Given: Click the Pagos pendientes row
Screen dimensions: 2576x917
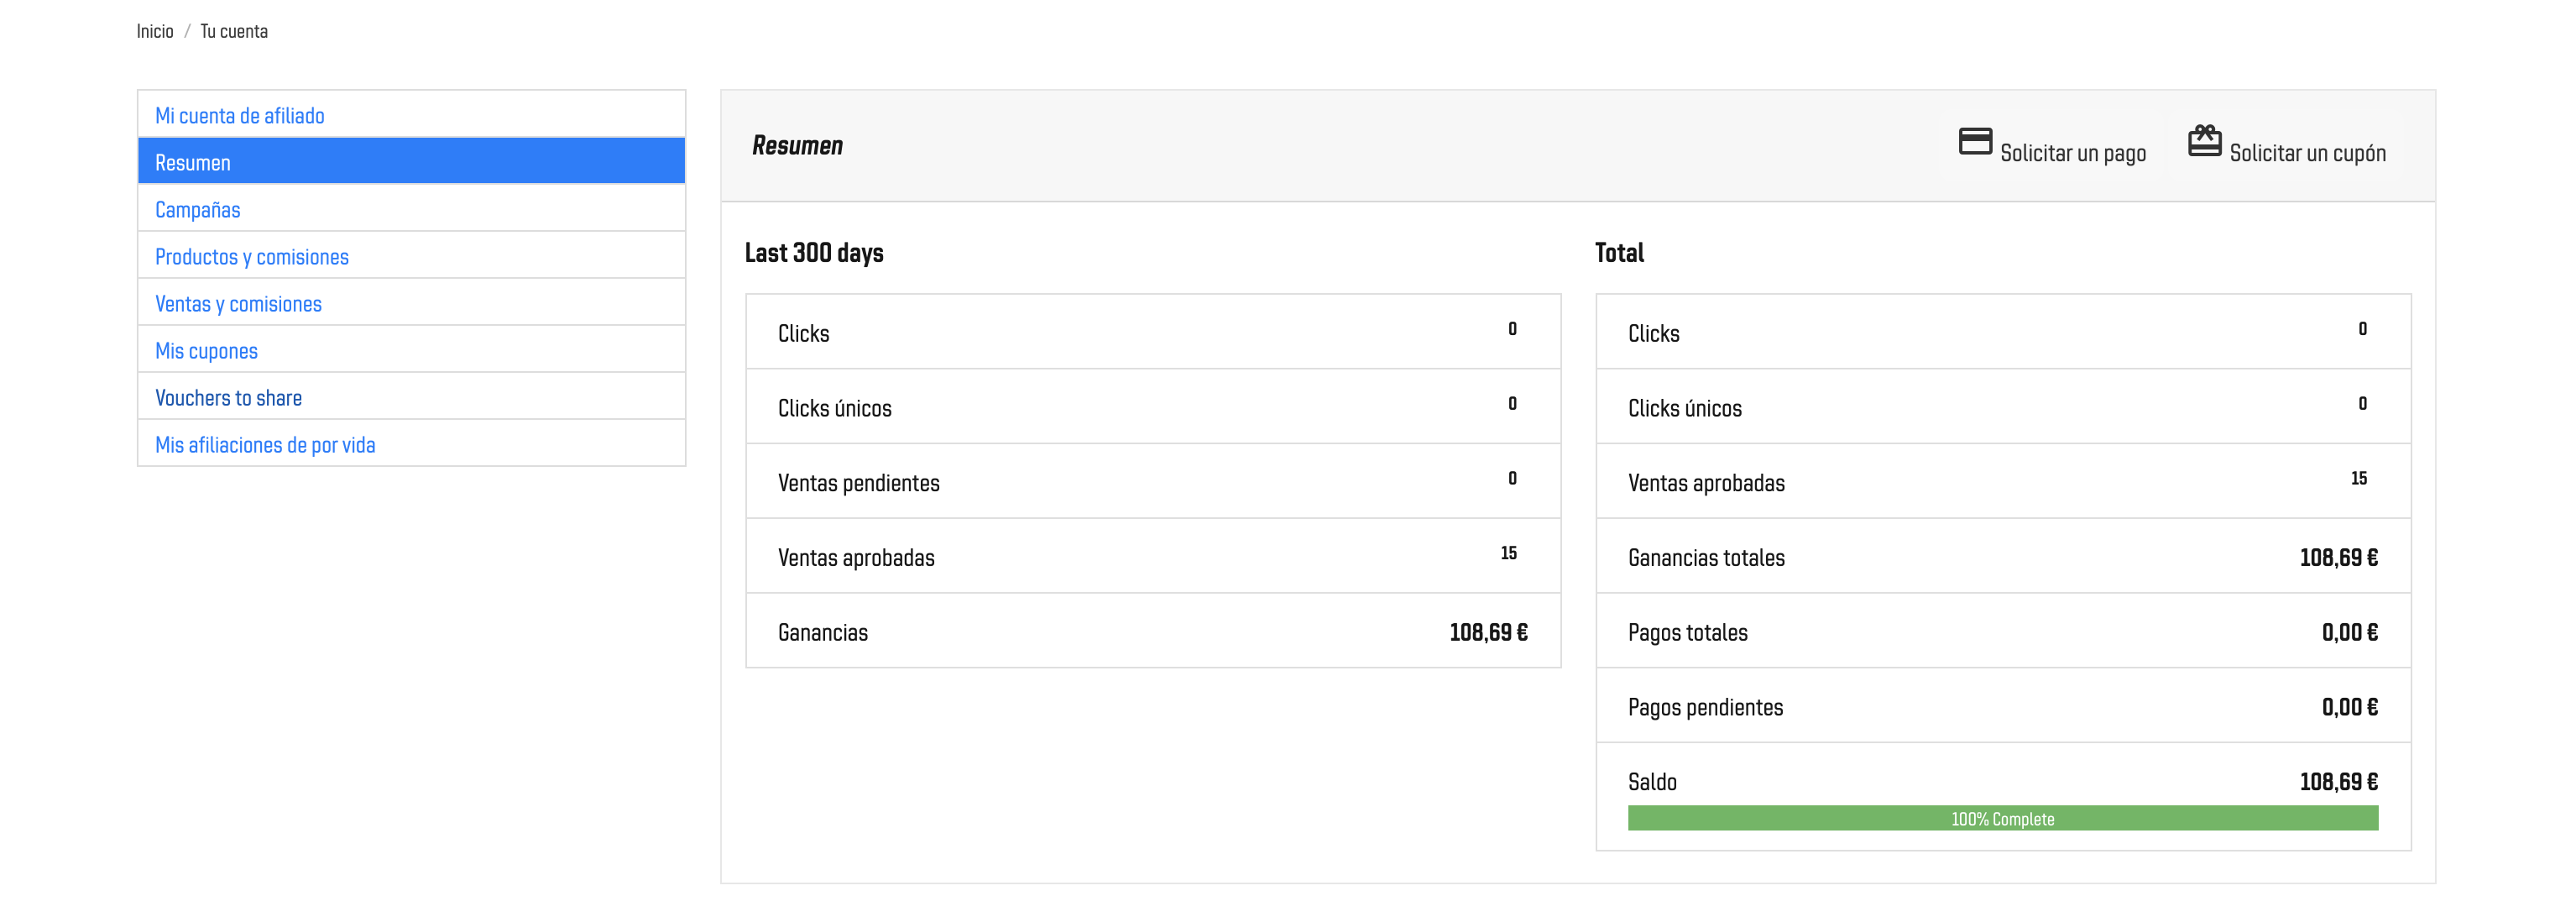Looking at the screenshot, I should 2002,707.
